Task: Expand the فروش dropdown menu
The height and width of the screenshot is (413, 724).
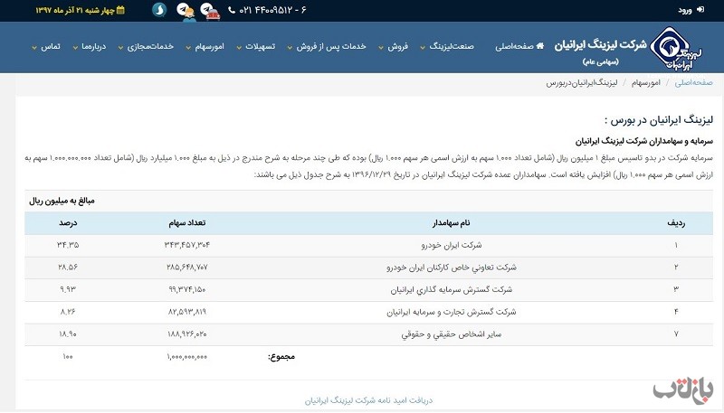Action: click(394, 46)
